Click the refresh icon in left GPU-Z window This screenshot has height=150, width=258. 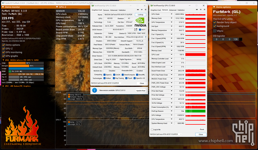(x=142, y=10)
